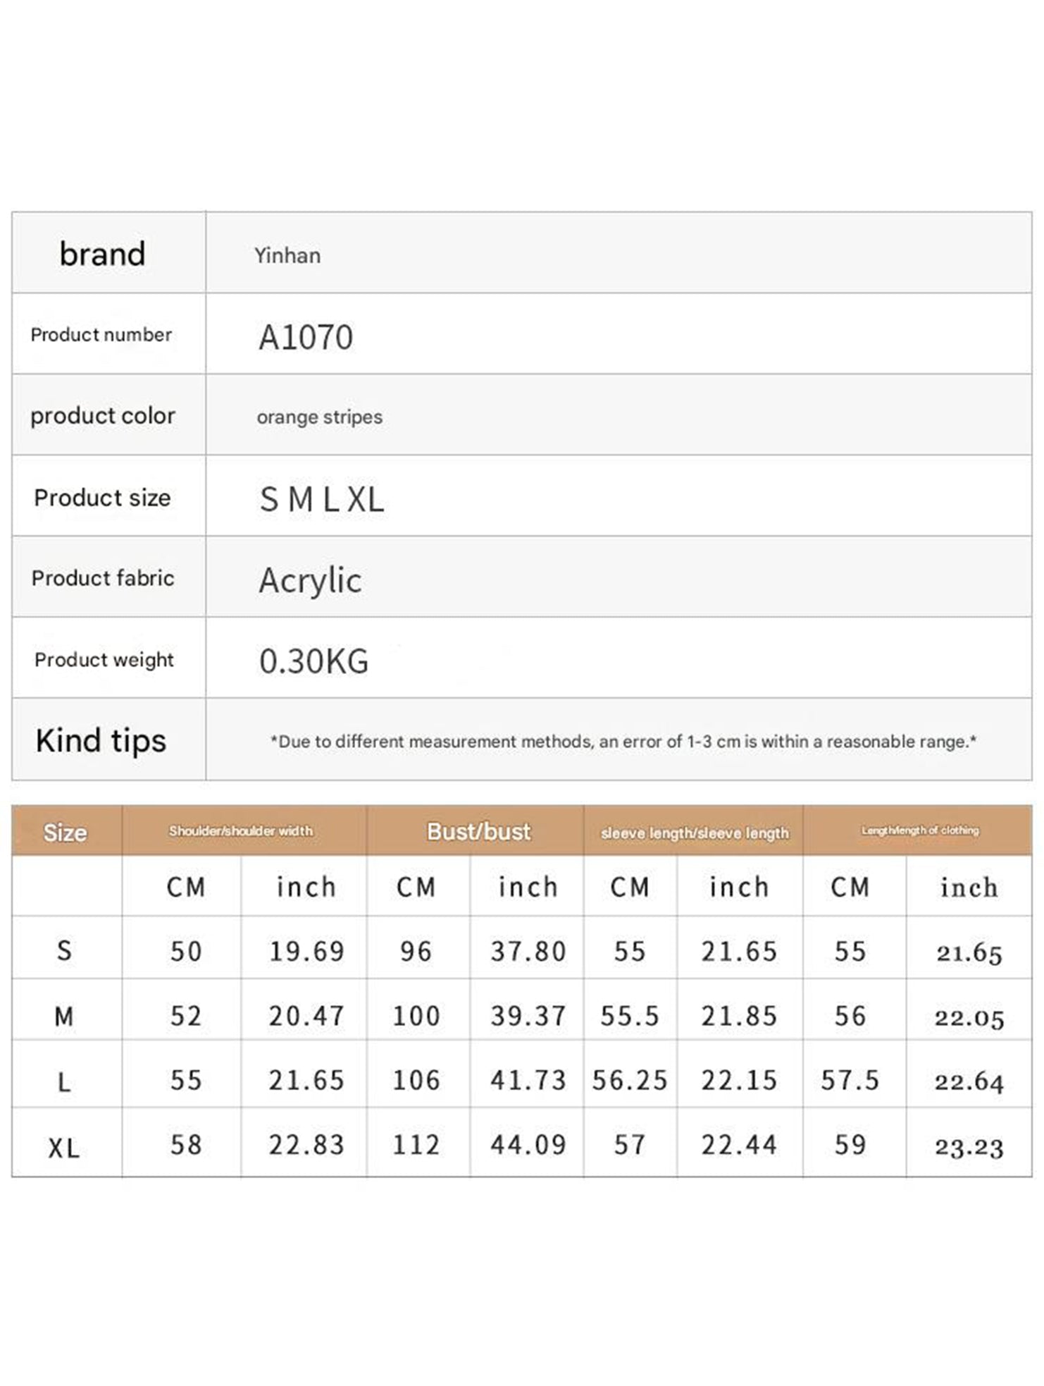Select the bust 37.80 inch cell
This screenshot has width=1044, height=1386.
pyautogui.click(x=528, y=952)
